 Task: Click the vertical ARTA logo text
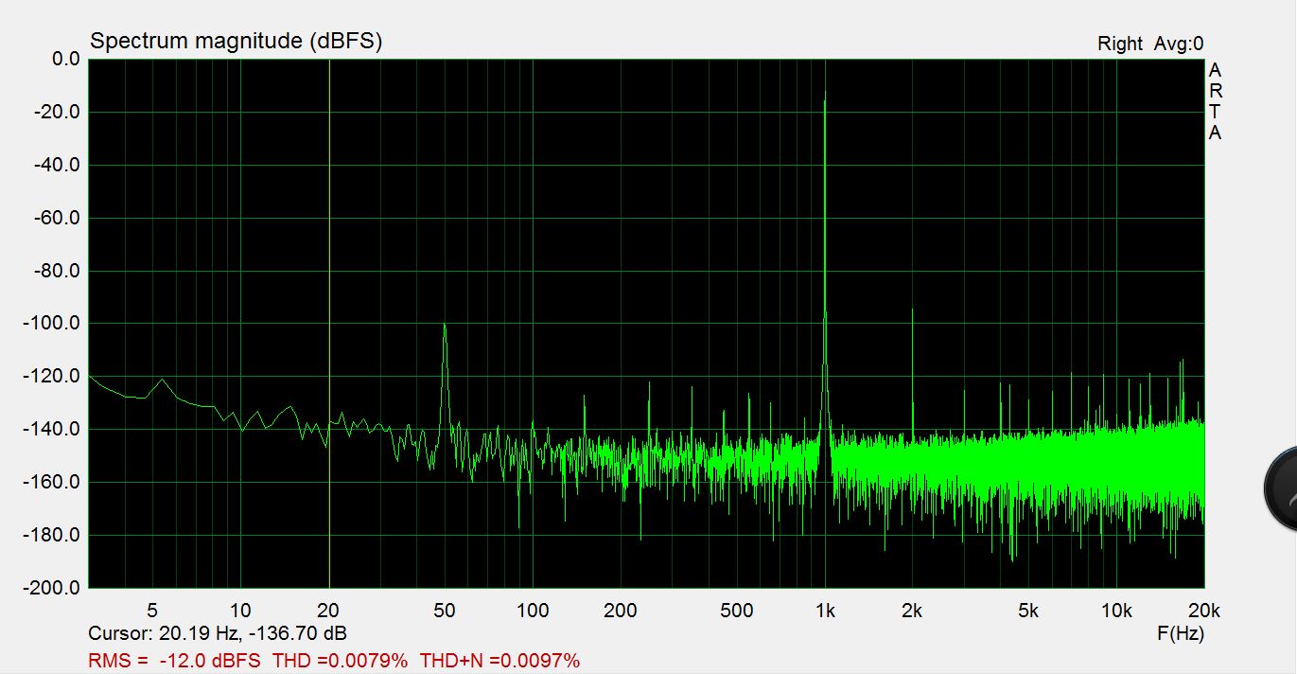point(1215,101)
